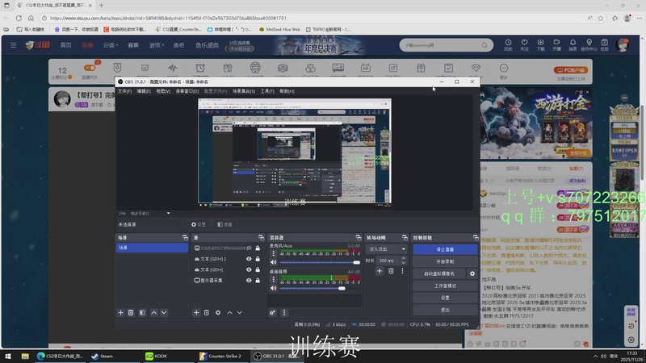This screenshot has width=646, height=363.
Task: Open transition properties three-dot menu
Action: 402,271
